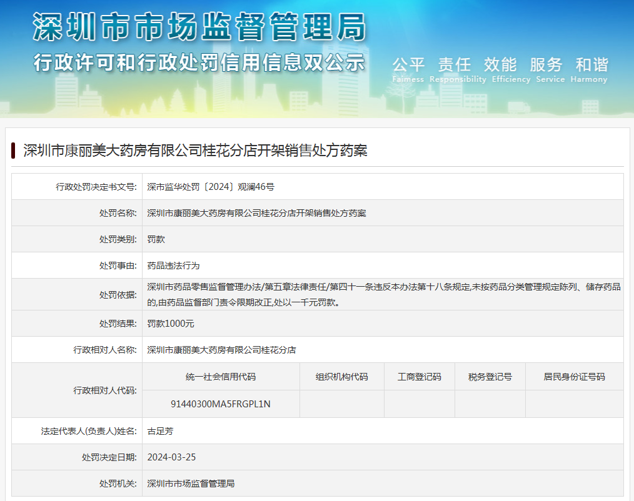
Task: Click the 税务登记号 column header
Action: coord(490,377)
